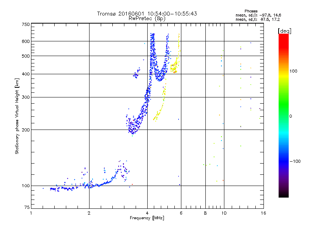310x232 pixels.
Task: Click the rainbow phase colorbar
Action: point(284,116)
